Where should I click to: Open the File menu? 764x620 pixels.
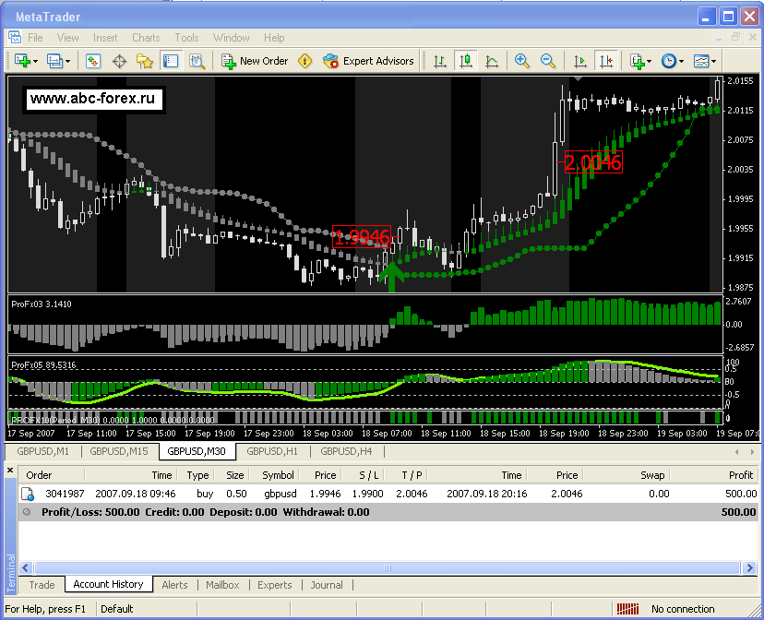35,38
